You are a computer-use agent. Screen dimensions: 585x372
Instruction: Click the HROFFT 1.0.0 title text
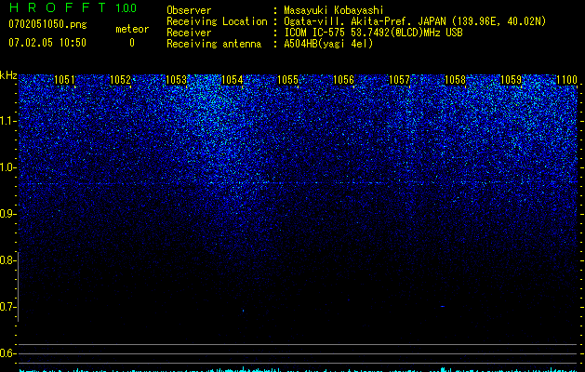pyautogui.click(x=73, y=7)
